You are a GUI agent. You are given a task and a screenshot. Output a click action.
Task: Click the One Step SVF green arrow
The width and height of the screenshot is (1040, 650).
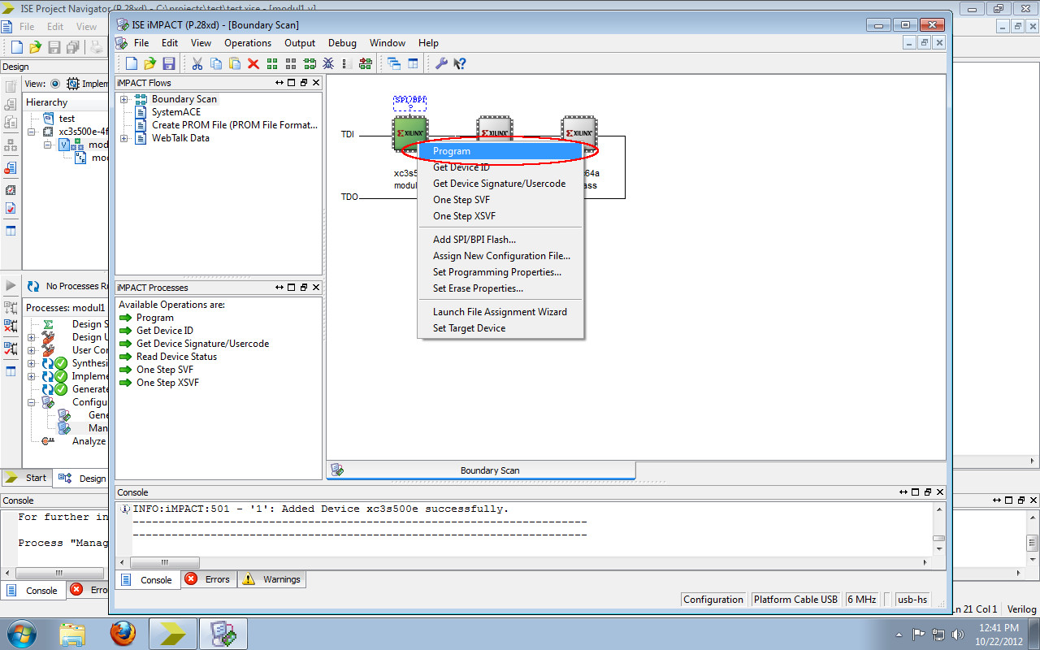click(x=124, y=370)
